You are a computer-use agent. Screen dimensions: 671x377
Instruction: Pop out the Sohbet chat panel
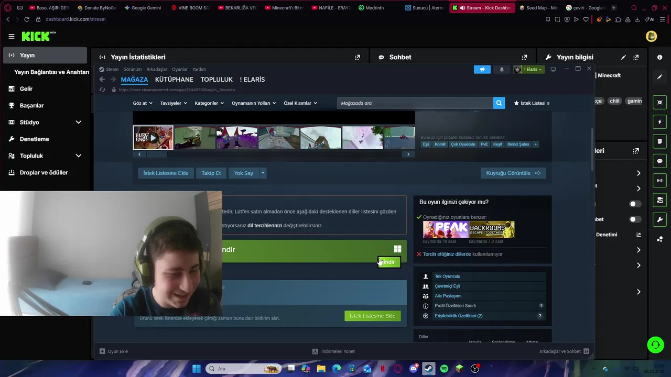pos(524,57)
